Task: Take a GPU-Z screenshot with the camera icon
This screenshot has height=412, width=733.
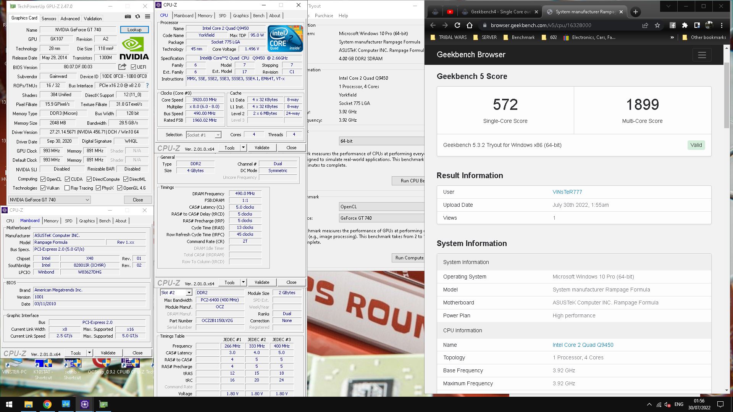Action: pos(128,16)
